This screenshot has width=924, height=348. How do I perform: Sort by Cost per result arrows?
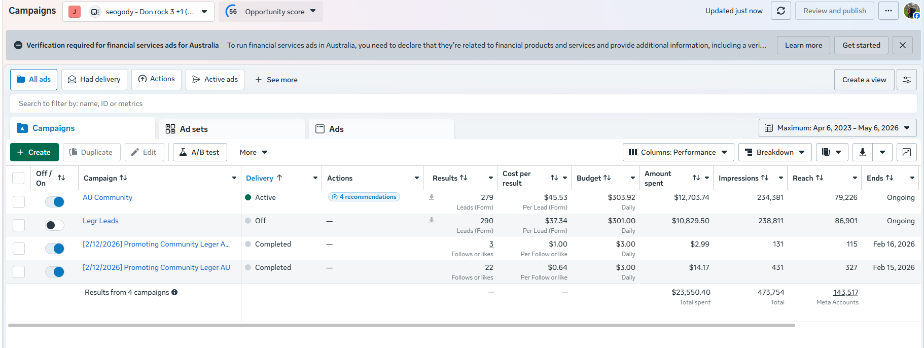tap(554, 178)
